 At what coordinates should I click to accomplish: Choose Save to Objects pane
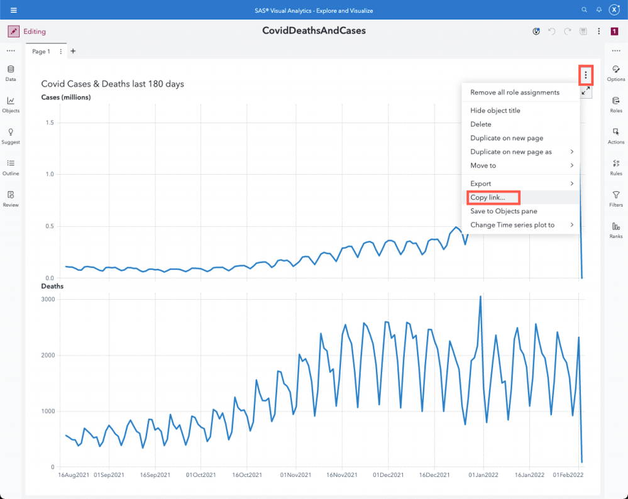coord(504,211)
